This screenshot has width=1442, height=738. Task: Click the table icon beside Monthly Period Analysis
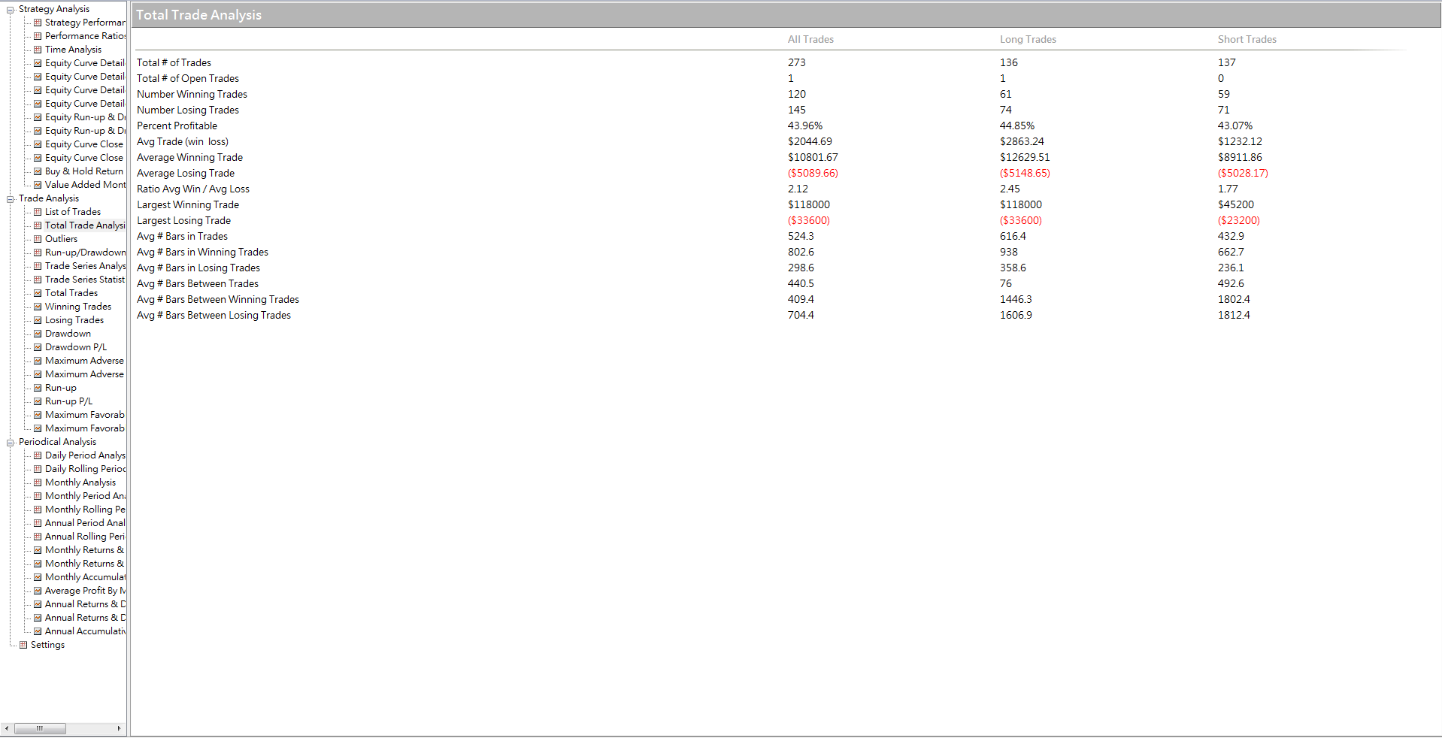[x=38, y=496]
